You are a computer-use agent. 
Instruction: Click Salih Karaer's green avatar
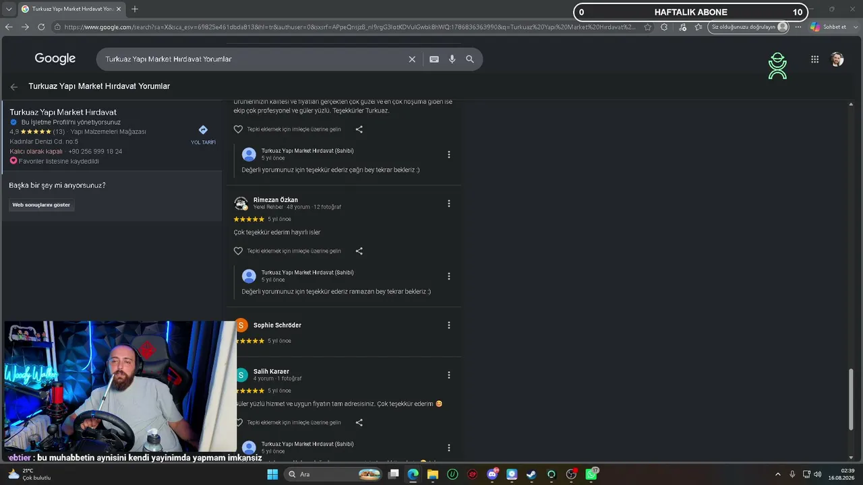click(x=241, y=375)
